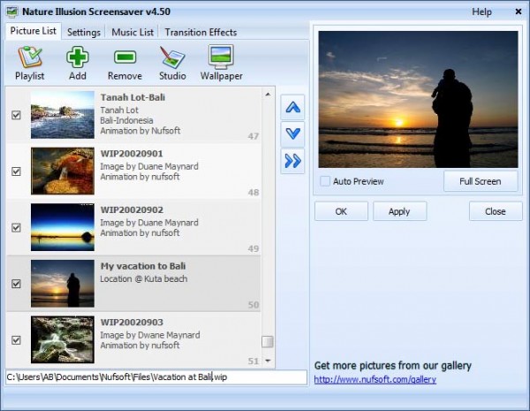Open the Studio editor
530x411 pixels.
[172, 62]
